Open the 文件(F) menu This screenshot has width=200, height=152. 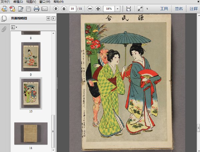[x=5, y=2]
